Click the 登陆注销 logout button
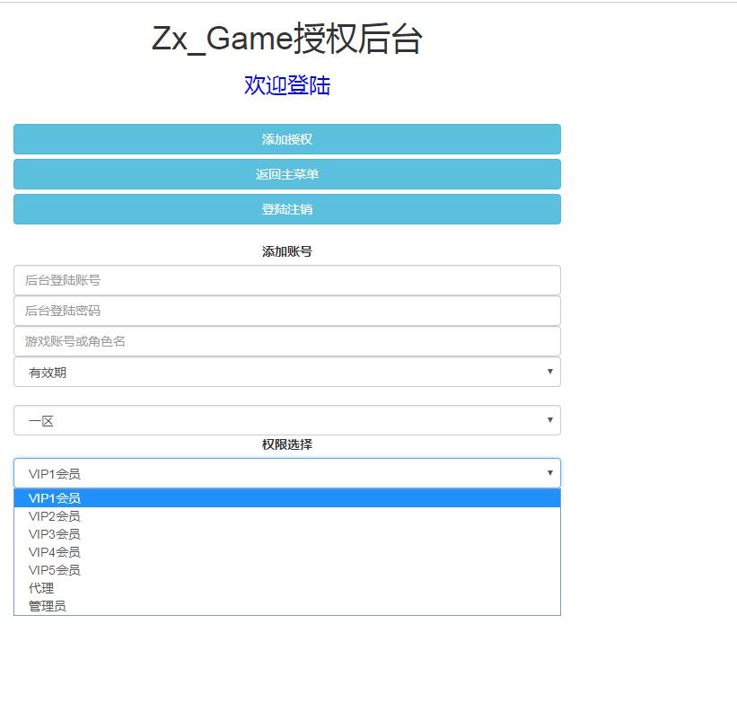Screen dimensions: 737x703 (287, 209)
